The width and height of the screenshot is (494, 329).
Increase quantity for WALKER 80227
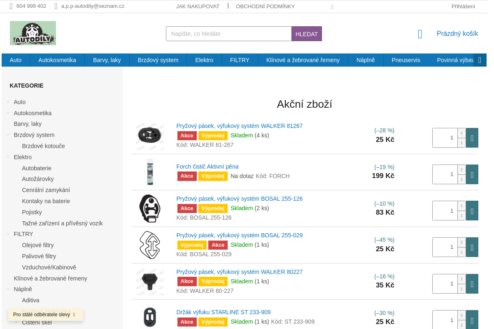pos(461,279)
